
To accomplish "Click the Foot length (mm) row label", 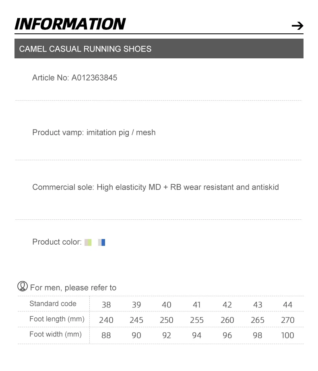I will (57, 319).
